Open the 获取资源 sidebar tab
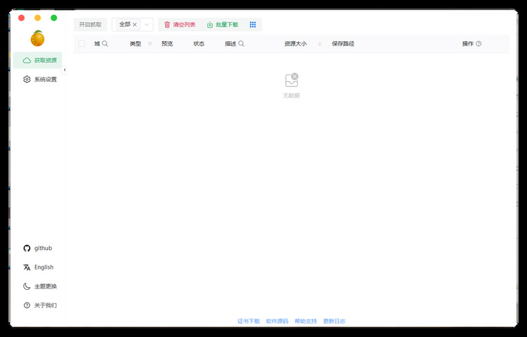The height and width of the screenshot is (337, 527). 40,60
